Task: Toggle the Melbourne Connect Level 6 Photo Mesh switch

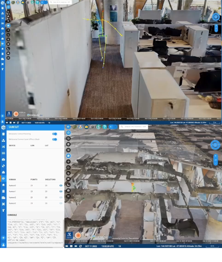Action: tap(54, 139)
